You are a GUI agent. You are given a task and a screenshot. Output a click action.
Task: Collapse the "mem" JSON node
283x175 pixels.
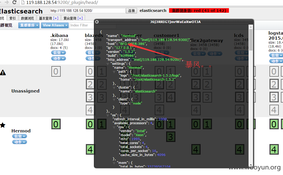(114, 163)
